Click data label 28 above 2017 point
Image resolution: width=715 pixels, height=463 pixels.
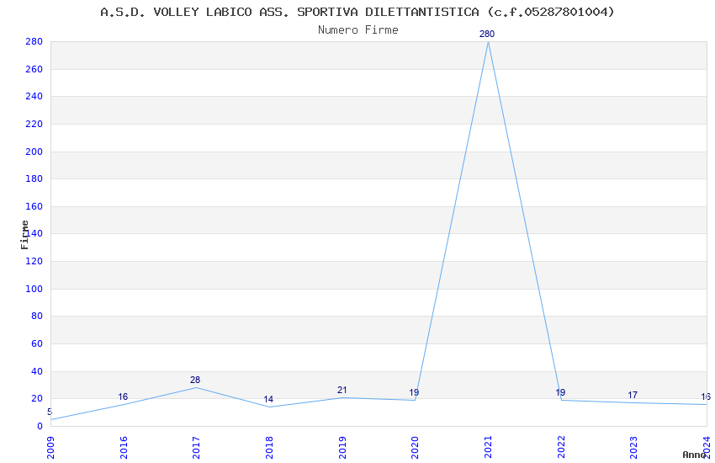(x=195, y=380)
